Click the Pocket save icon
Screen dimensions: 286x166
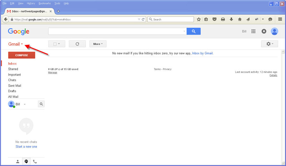pos(214,19)
